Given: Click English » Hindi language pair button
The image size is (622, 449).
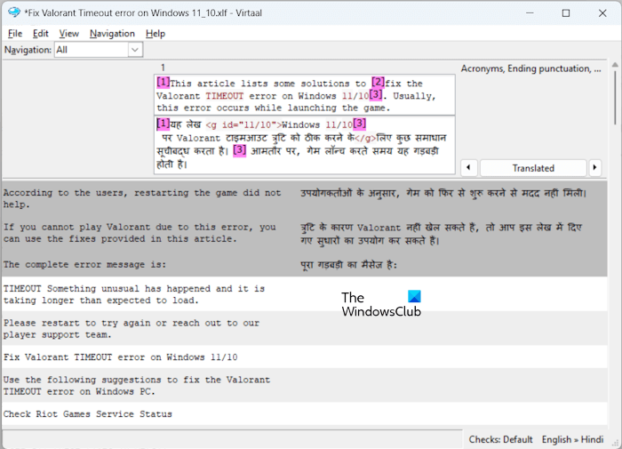Looking at the screenshot, I should (572, 439).
